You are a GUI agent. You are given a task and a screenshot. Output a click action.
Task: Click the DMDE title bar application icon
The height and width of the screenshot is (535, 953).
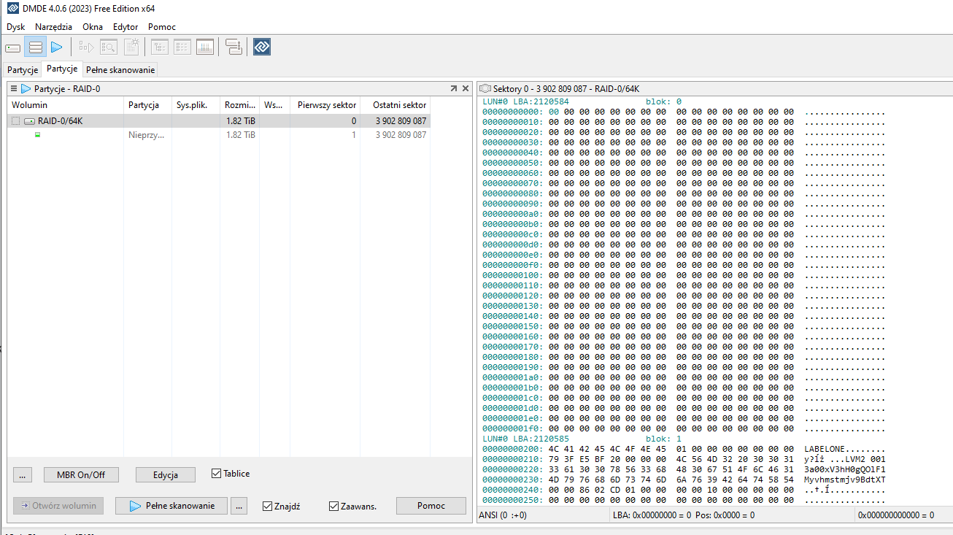[x=12, y=9]
